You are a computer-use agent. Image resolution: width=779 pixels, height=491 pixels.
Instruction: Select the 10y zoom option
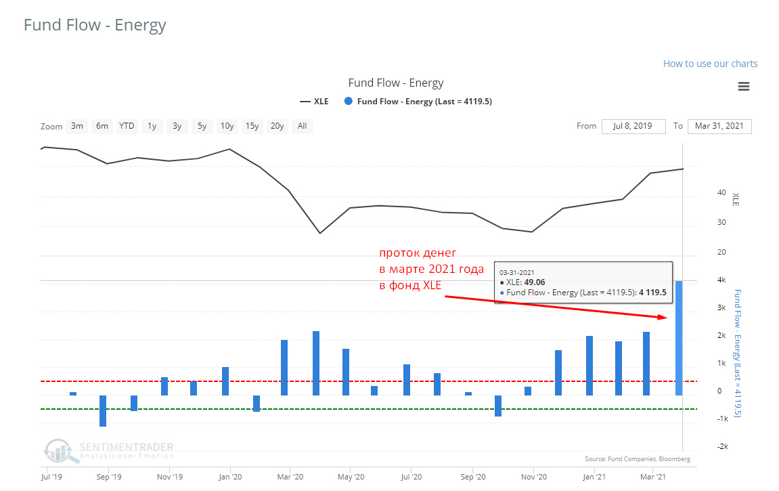coord(227,126)
